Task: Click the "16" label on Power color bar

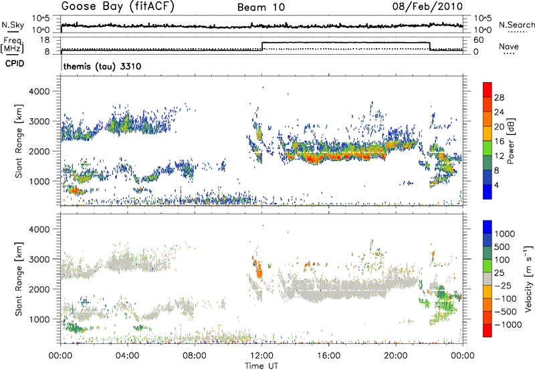Action: 499,142
